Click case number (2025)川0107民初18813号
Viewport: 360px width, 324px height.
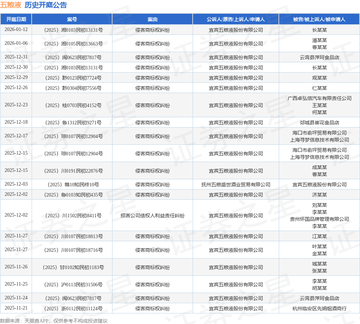(73, 236)
